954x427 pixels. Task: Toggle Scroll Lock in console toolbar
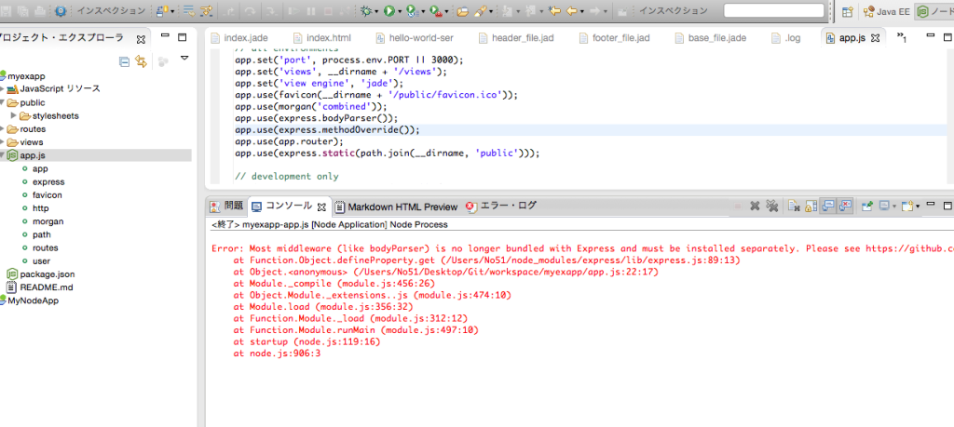coord(810,207)
